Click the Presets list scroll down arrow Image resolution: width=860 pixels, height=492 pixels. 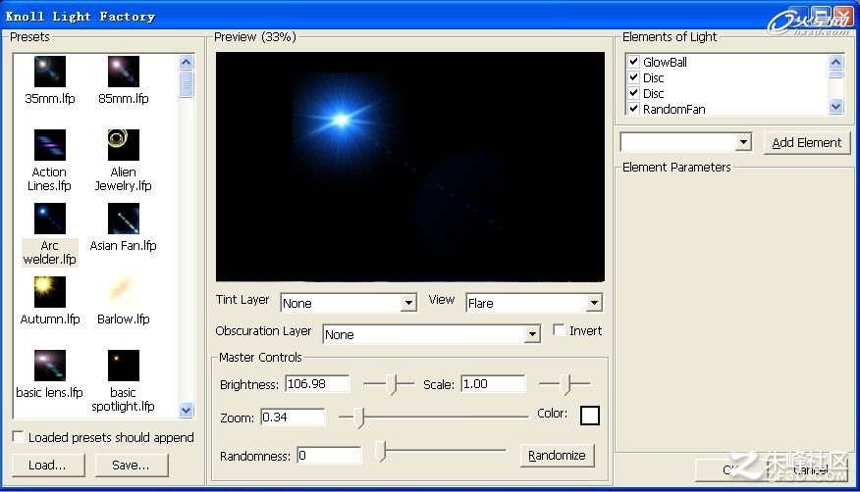(x=187, y=410)
